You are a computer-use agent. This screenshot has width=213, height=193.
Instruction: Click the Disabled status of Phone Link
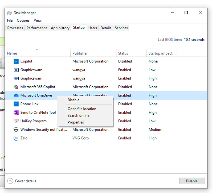(125, 104)
